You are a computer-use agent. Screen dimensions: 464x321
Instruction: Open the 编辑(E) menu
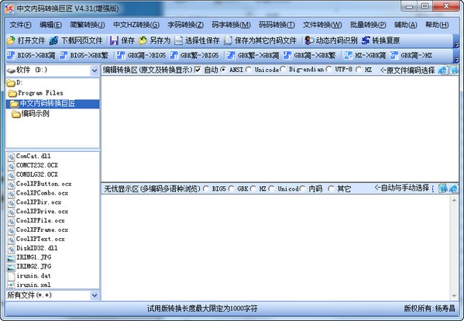50,25
